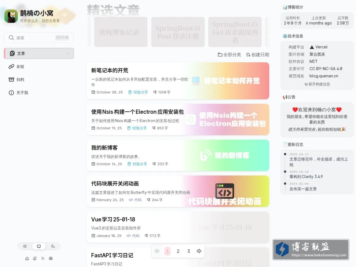This screenshot has height=267, width=356.
Task: Click the info circle icon beside 关于我
Action: click(11, 93)
